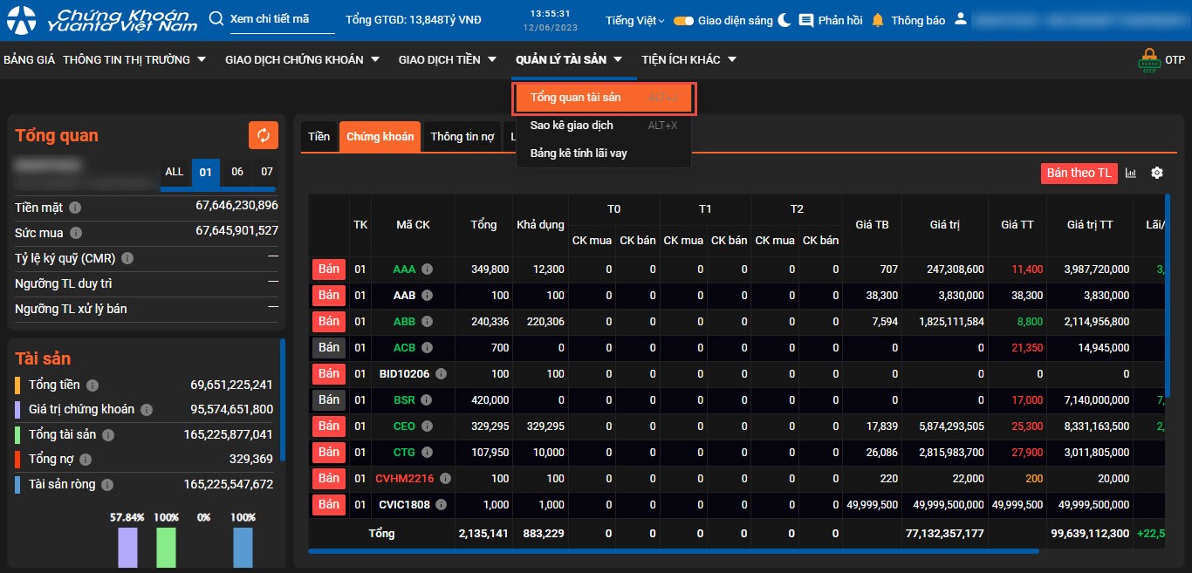
Task: Click the Bán theo TL button
Action: coord(1079,173)
